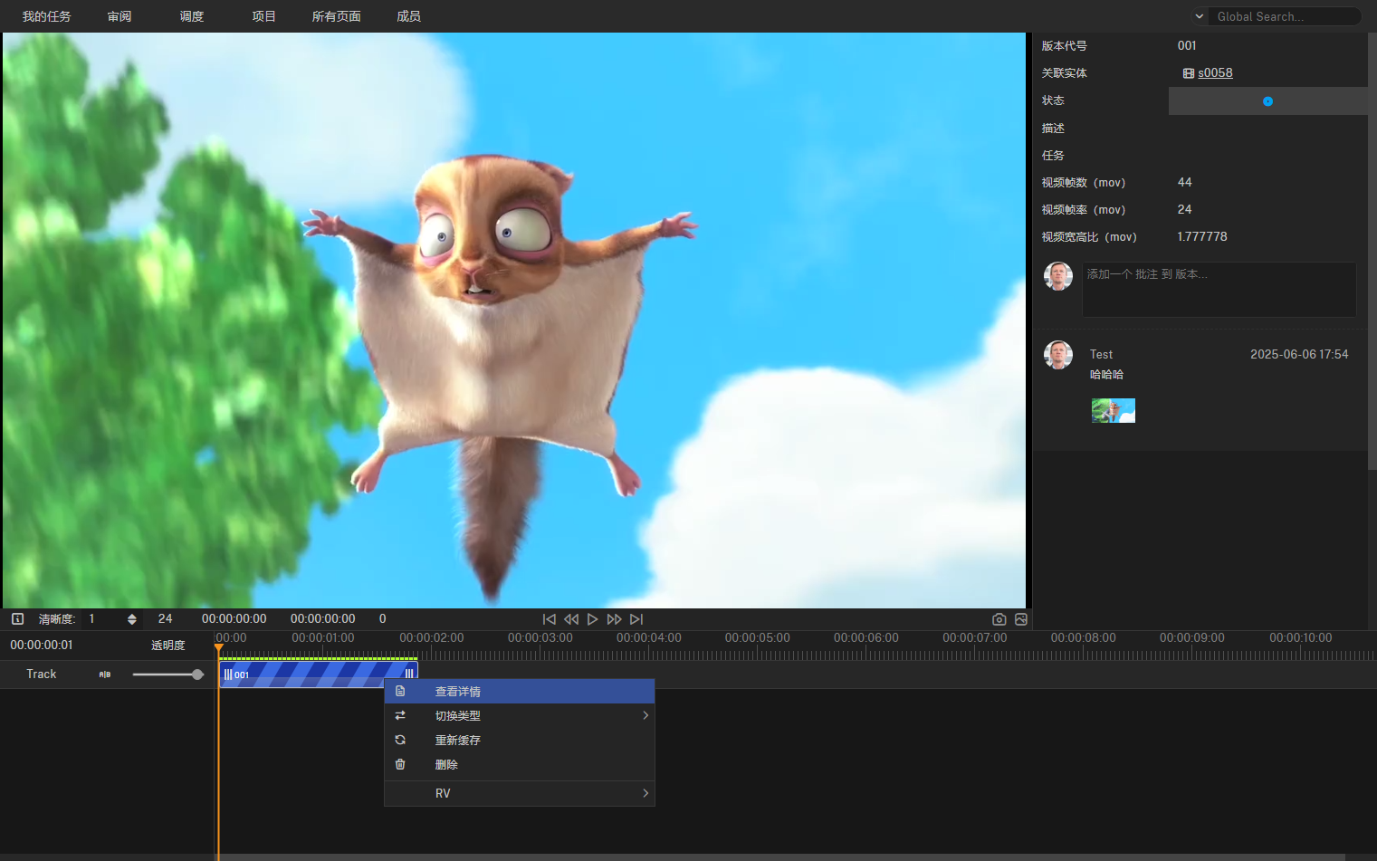1377x861 pixels.
Task: Choose 查看详情 from the context menu
Action: (520, 692)
